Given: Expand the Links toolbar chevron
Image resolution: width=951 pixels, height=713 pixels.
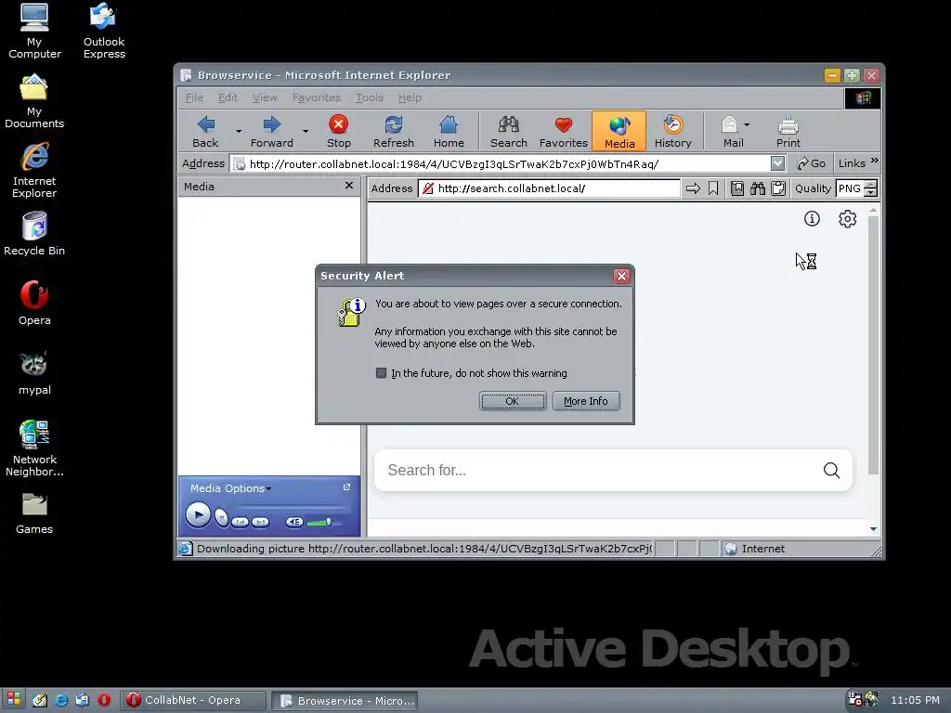Looking at the screenshot, I should click(x=875, y=161).
